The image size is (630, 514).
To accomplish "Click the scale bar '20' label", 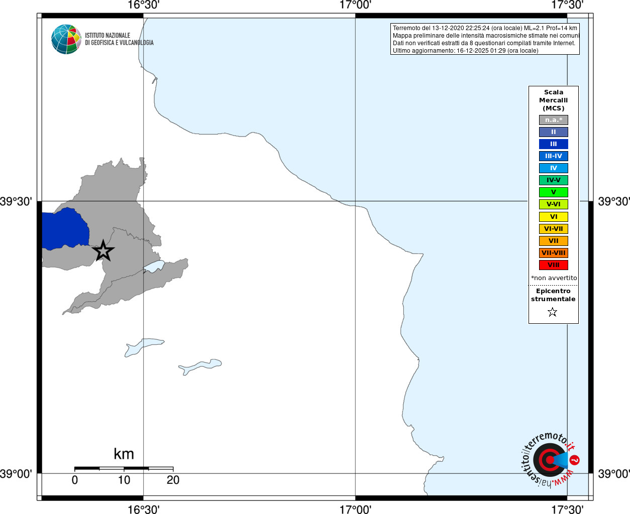I will point(173,480).
